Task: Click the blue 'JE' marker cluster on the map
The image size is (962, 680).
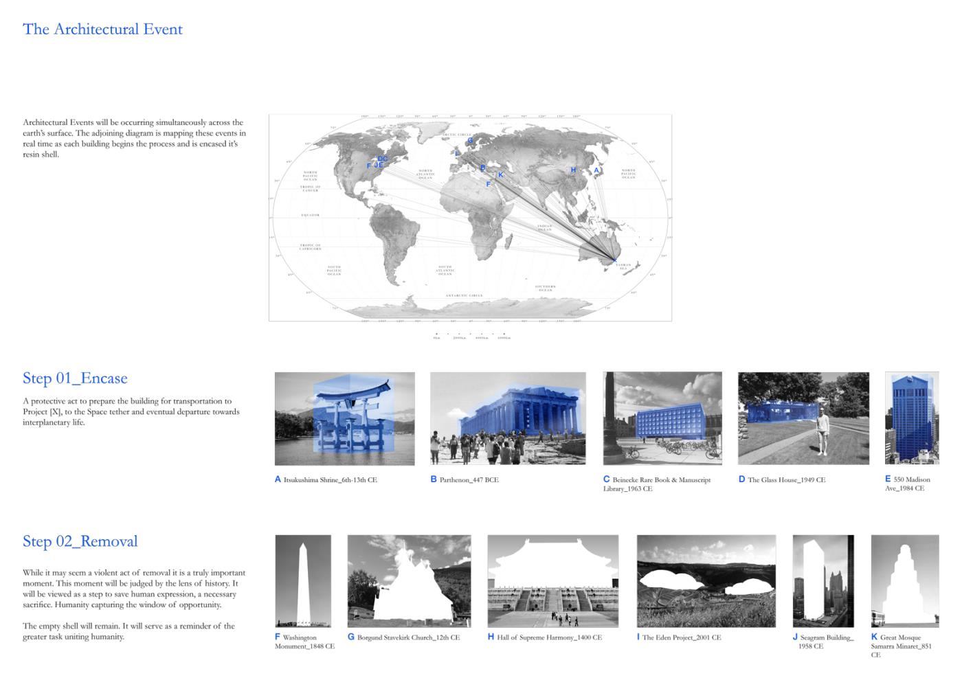Action: point(379,165)
